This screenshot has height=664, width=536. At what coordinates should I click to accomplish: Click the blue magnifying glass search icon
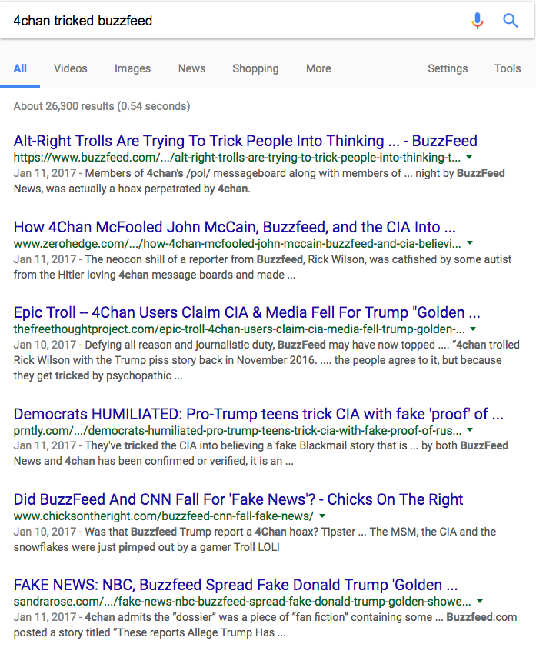(x=511, y=21)
